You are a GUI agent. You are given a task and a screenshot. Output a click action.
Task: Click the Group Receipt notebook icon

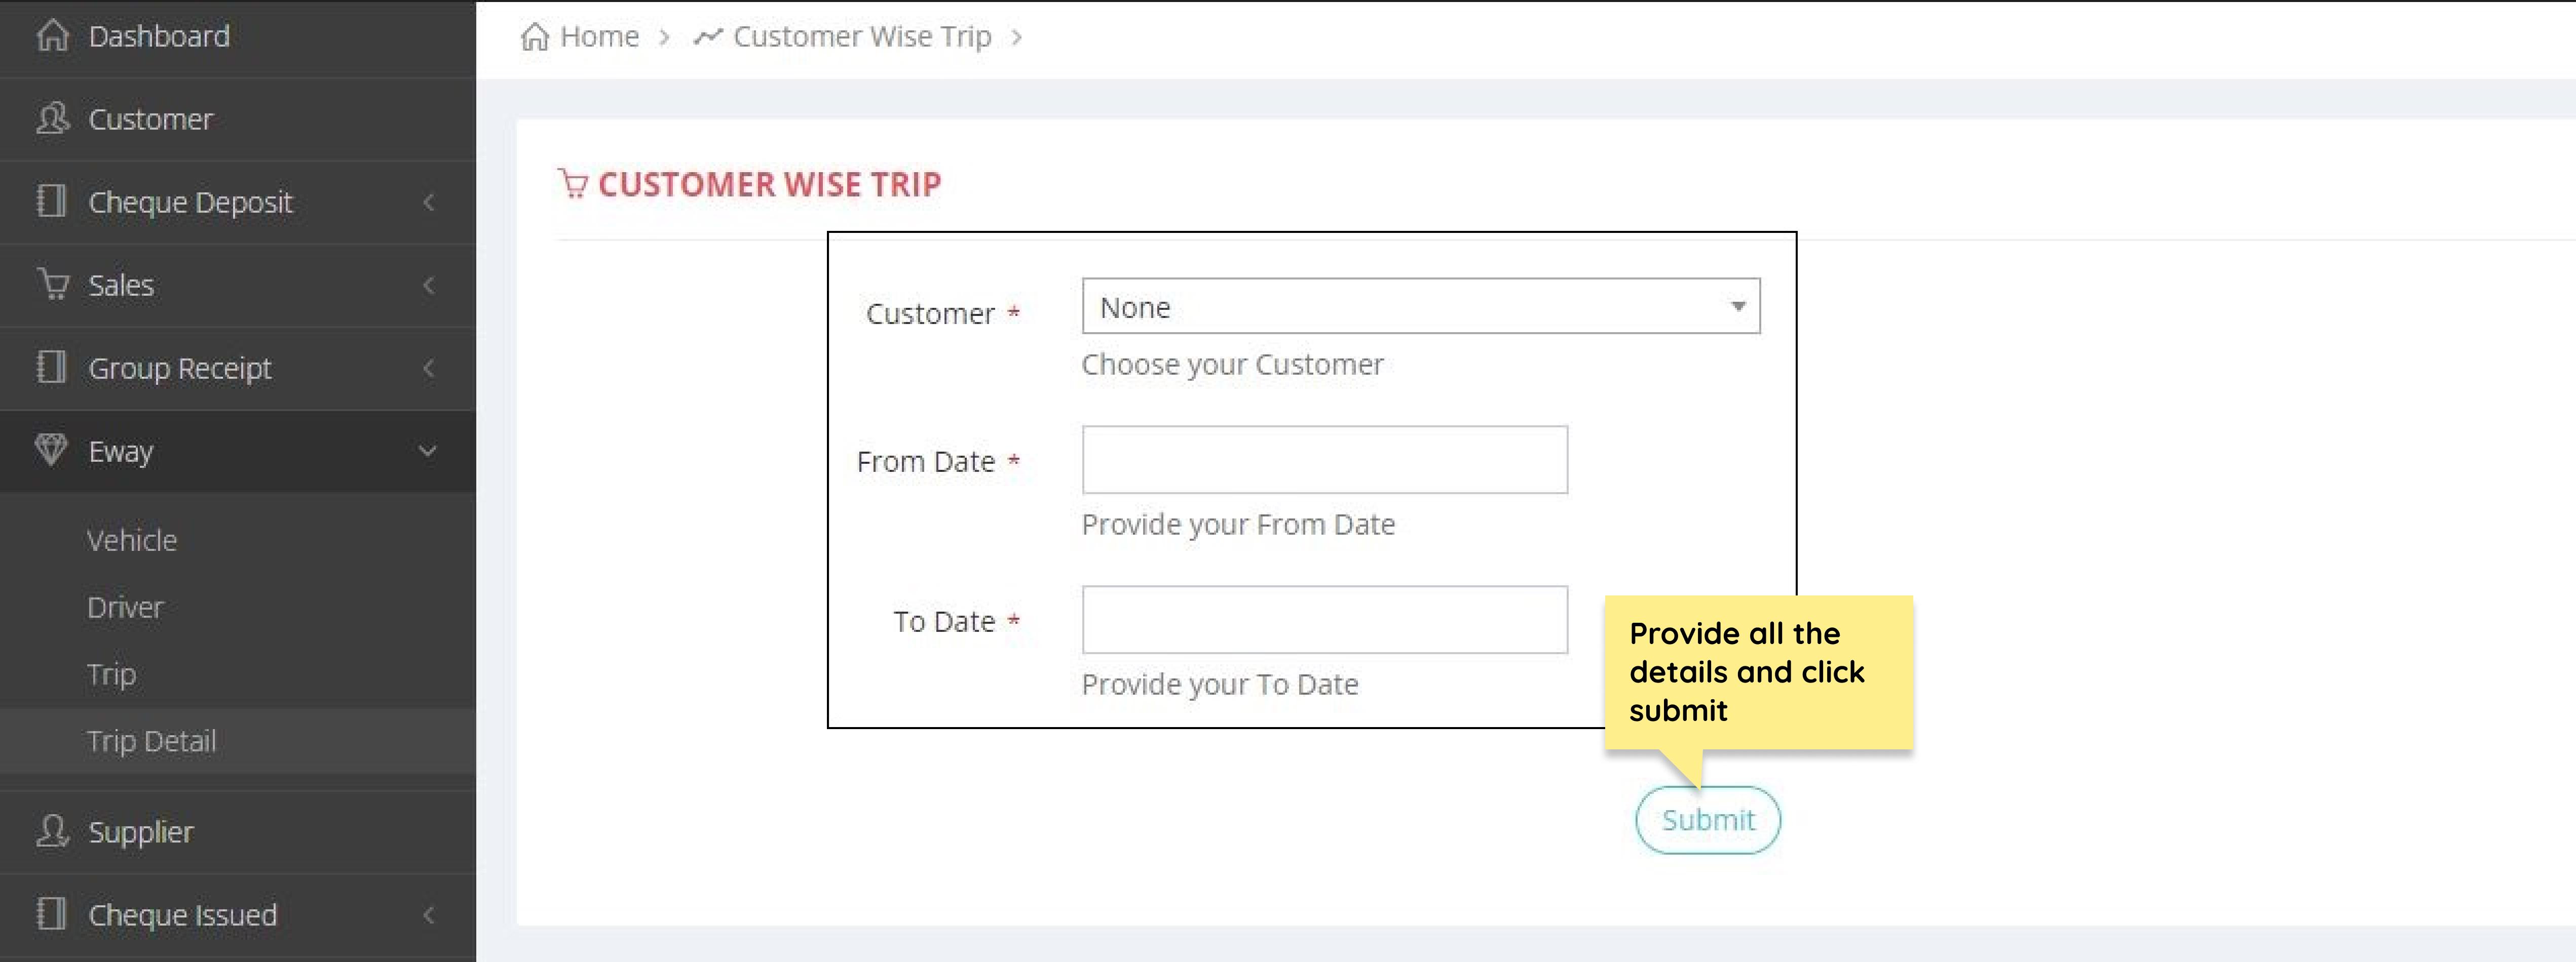click(51, 368)
